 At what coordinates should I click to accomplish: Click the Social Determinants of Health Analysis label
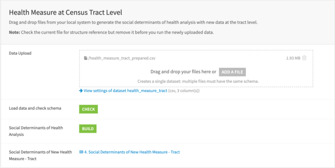(x=36, y=131)
